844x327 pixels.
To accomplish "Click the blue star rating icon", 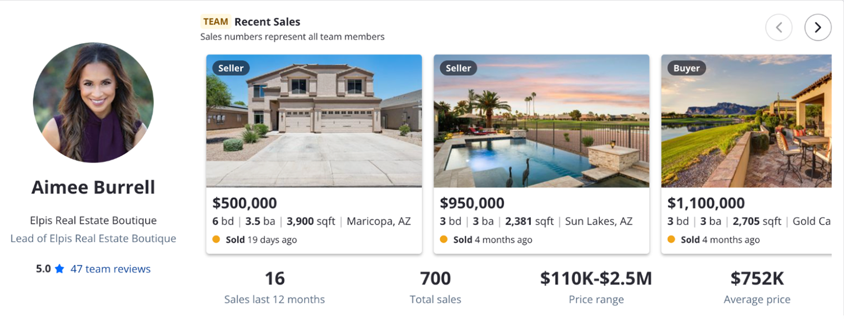I will pos(60,269).
